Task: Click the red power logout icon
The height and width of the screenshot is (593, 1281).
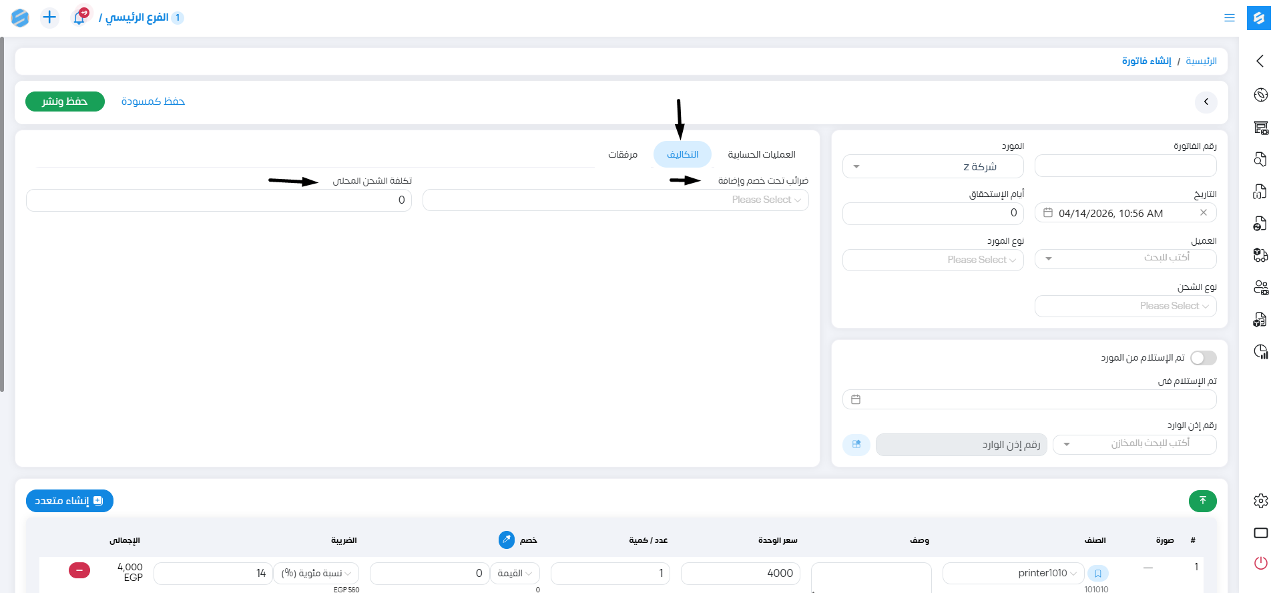Action: tap(1260, 563)
